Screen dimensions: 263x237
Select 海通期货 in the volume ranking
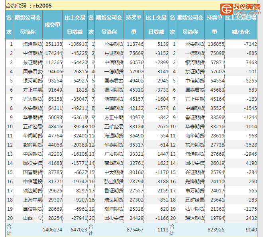pos(33,44)
